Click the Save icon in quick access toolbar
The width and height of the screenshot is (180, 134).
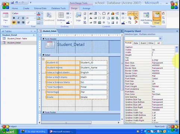pos(12,2)
